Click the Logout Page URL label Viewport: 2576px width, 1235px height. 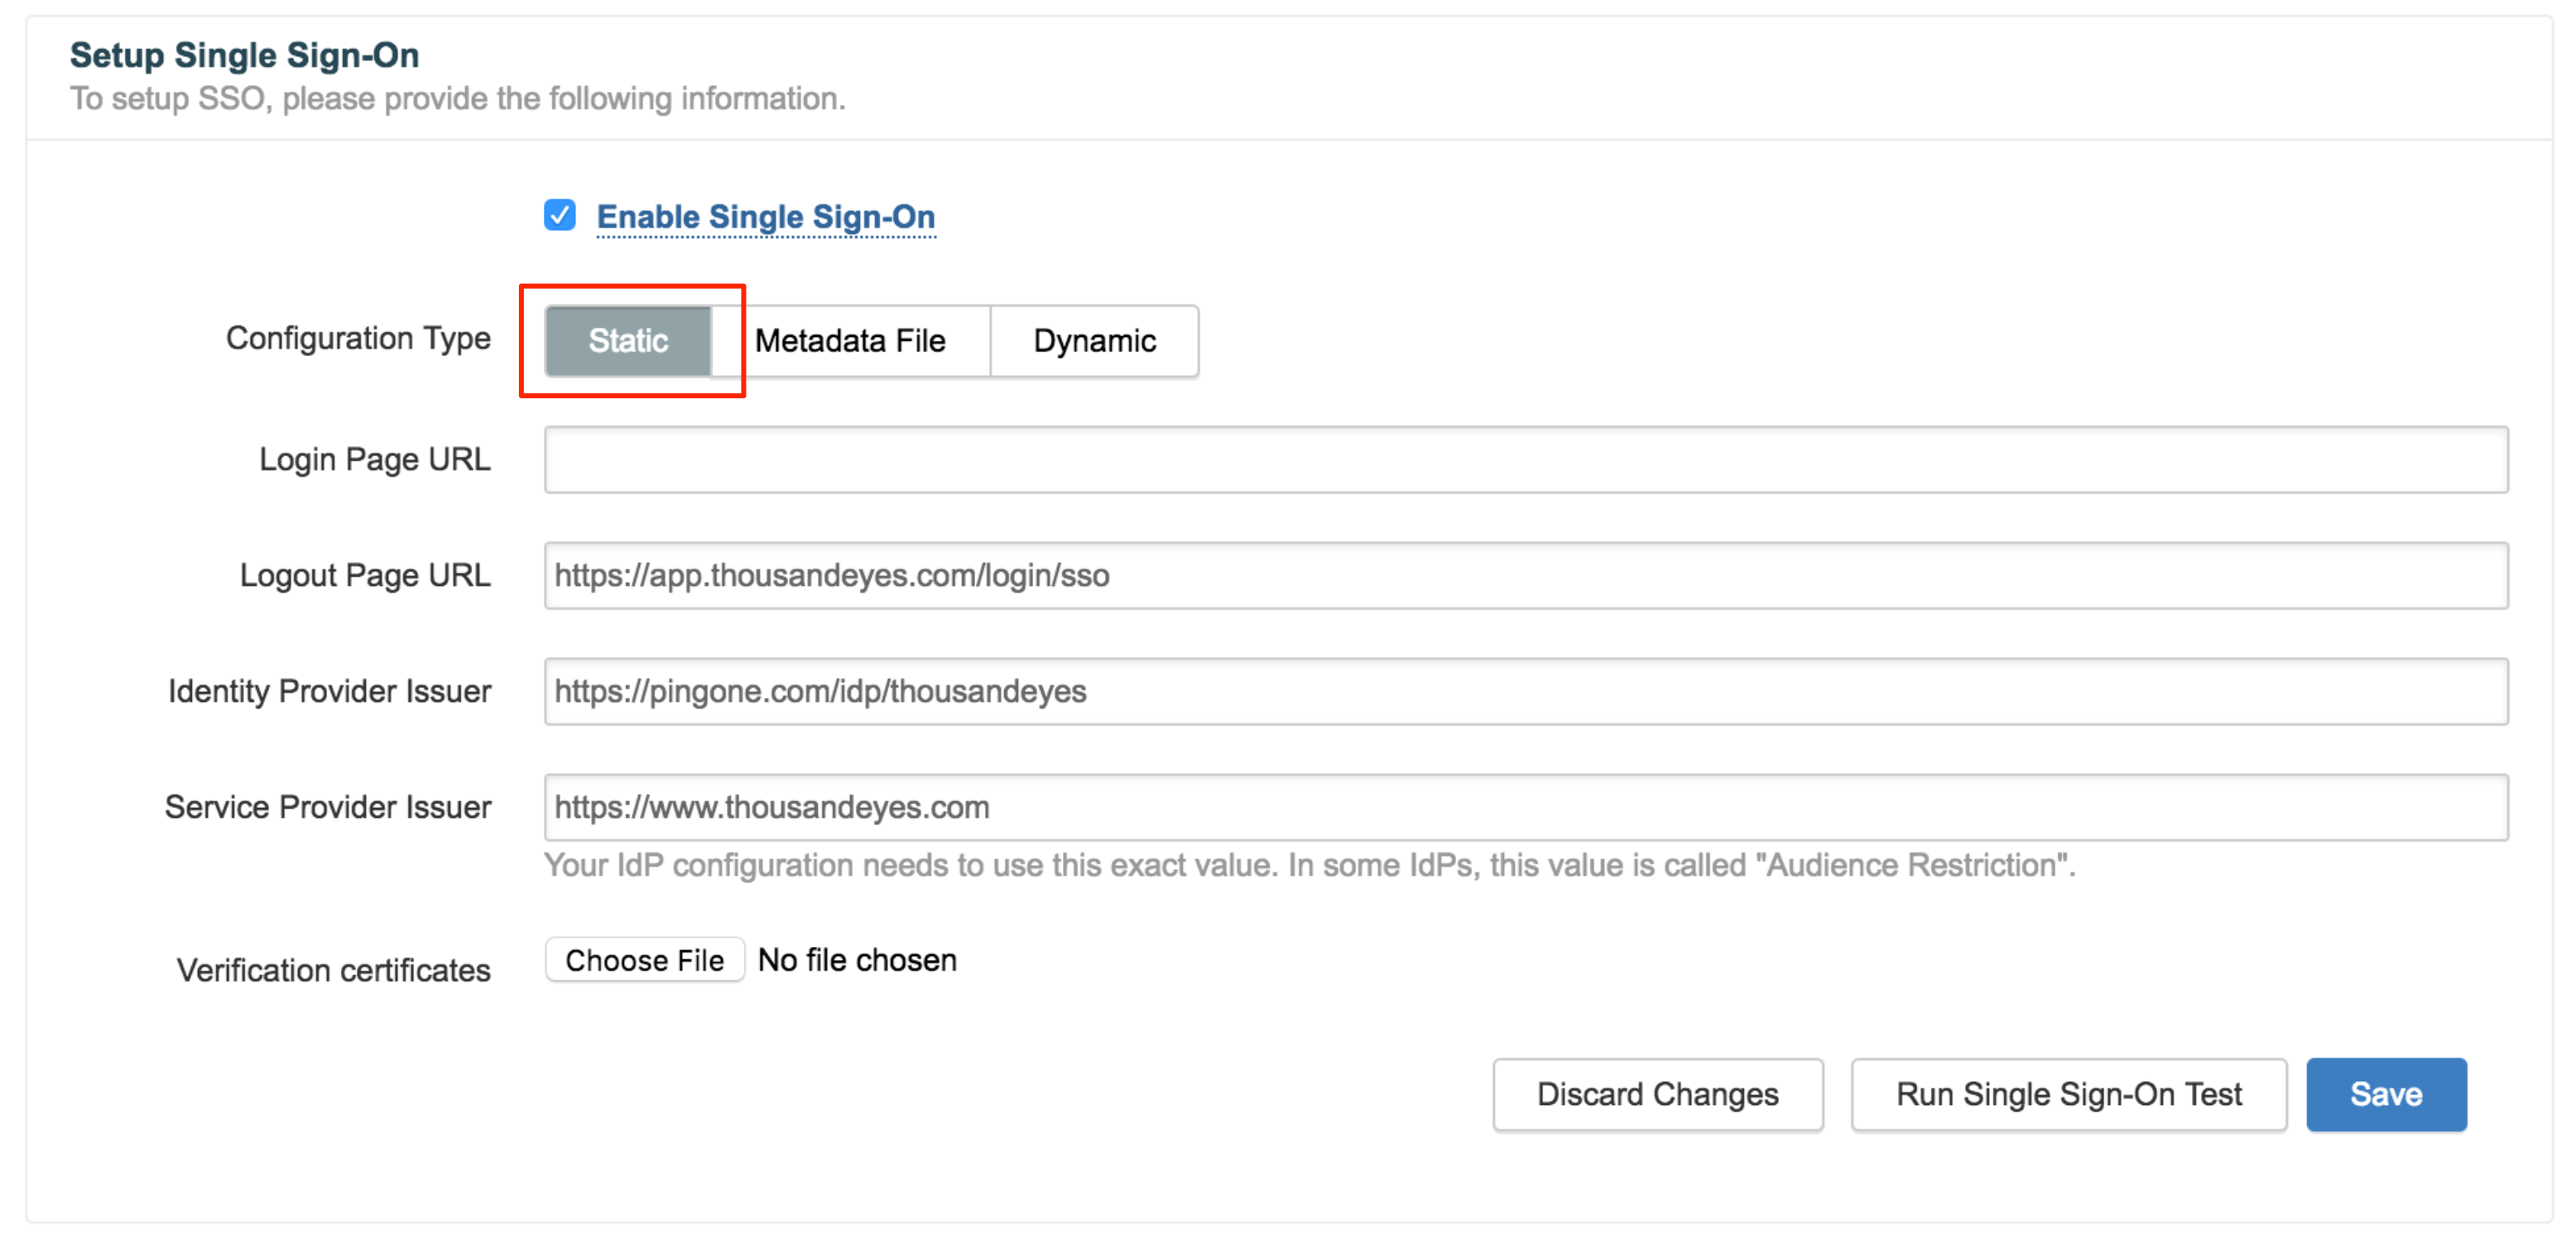[365, 576]
